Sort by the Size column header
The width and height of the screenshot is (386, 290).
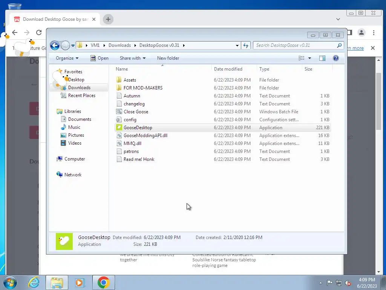pyautogui.click(x=317, y=69)
